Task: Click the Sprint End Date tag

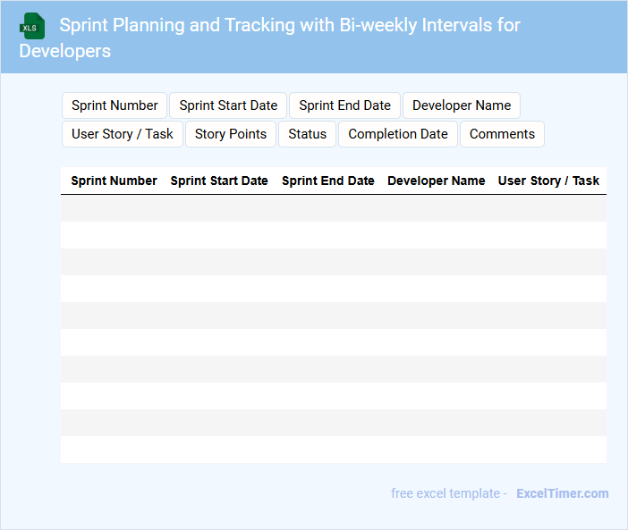Action: (x=344, y=105)
